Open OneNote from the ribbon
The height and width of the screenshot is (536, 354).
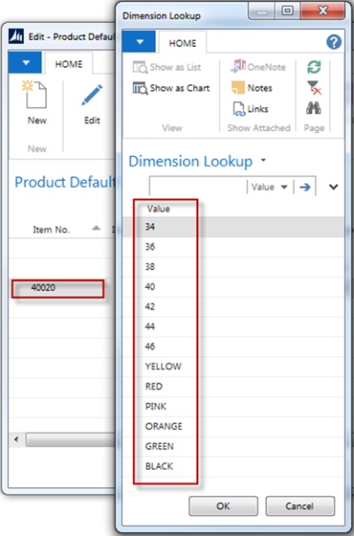click(258, 66)
